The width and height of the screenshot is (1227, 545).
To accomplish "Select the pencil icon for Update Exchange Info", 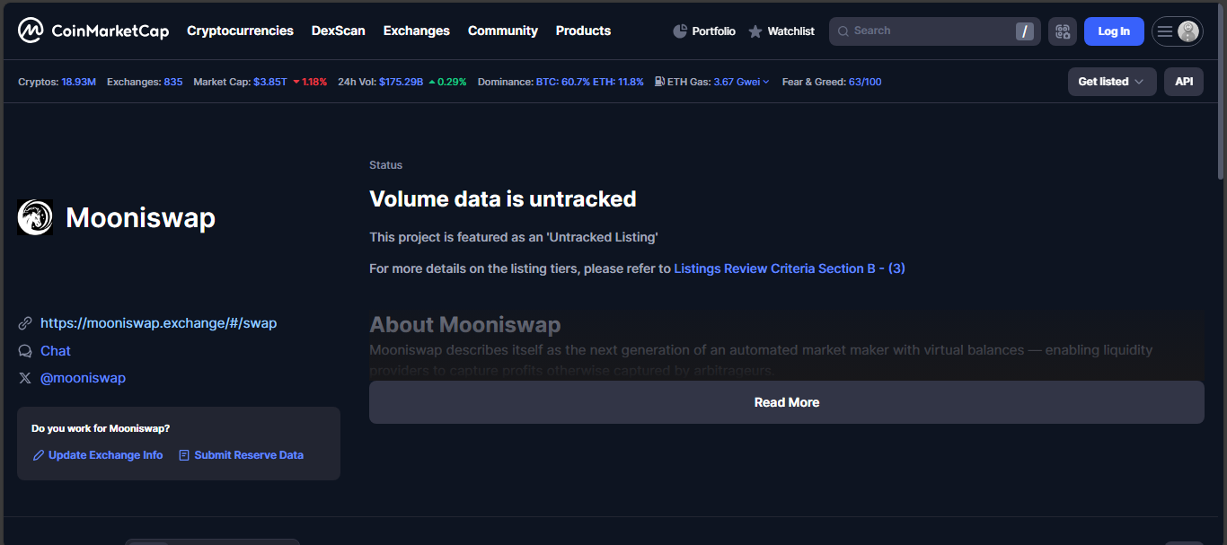I will (39, 455).
